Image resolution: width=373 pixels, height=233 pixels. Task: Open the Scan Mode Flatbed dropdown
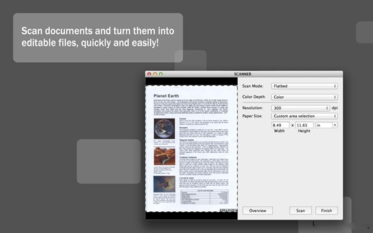304,86
